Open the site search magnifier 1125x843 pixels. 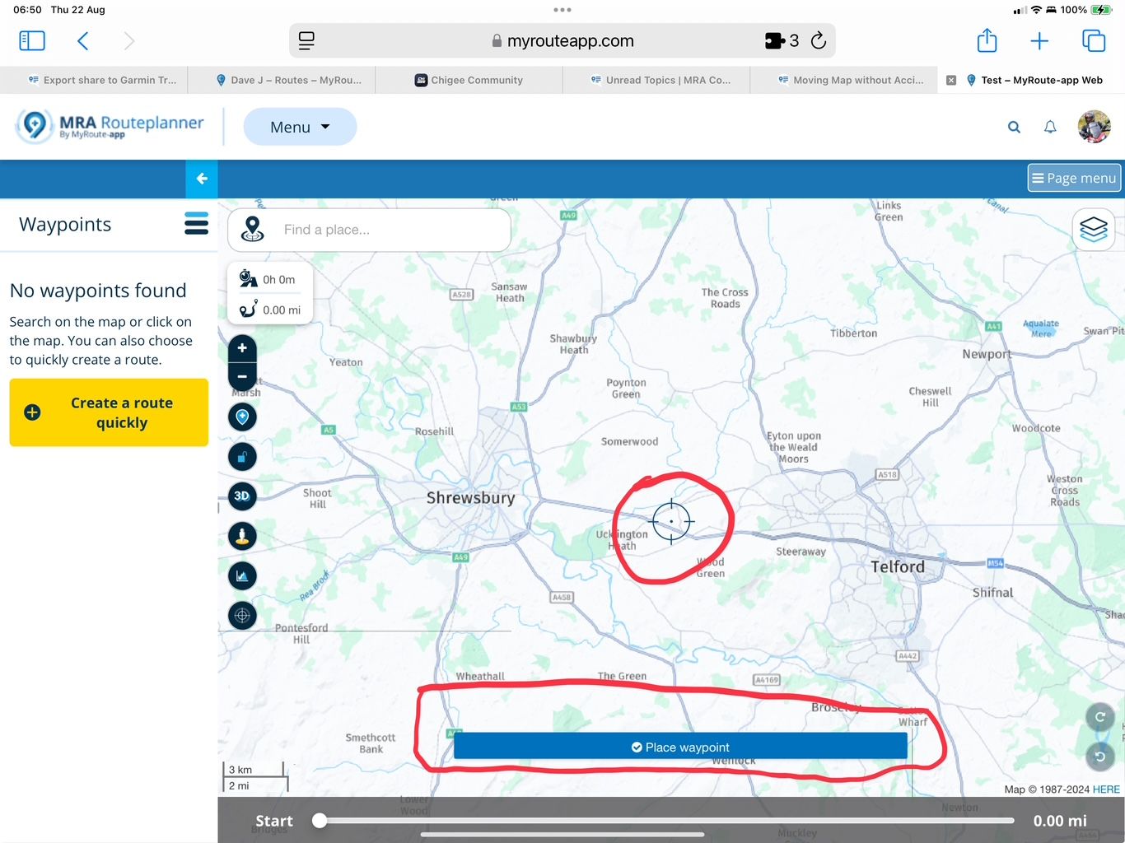1014,127
